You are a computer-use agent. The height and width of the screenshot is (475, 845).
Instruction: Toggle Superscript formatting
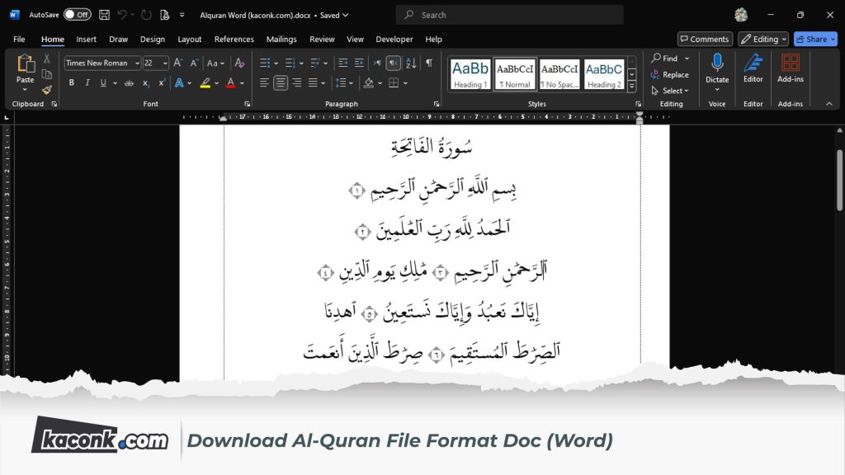[x=161, y=82]
